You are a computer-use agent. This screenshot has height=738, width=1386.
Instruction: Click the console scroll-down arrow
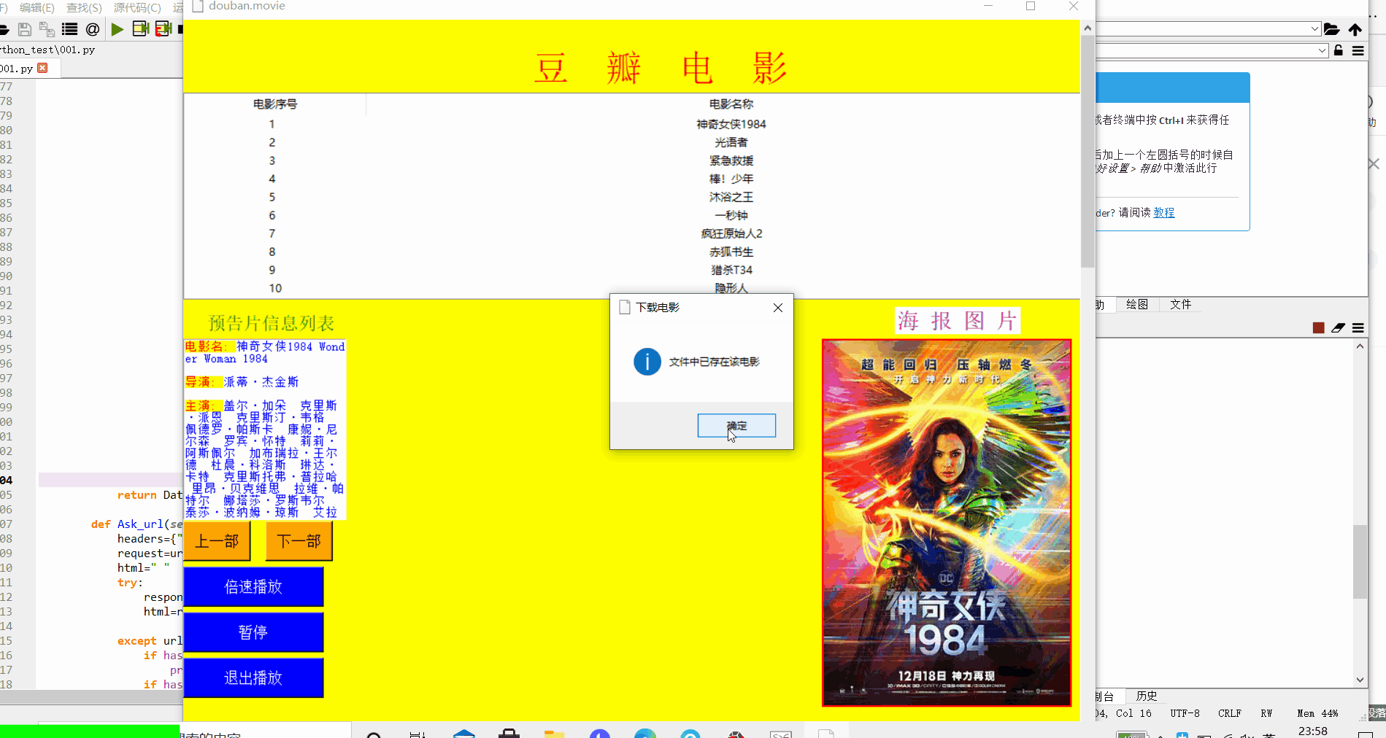(x=1360, y=680)
